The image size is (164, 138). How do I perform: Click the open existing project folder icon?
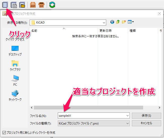[x=22, y=5]
